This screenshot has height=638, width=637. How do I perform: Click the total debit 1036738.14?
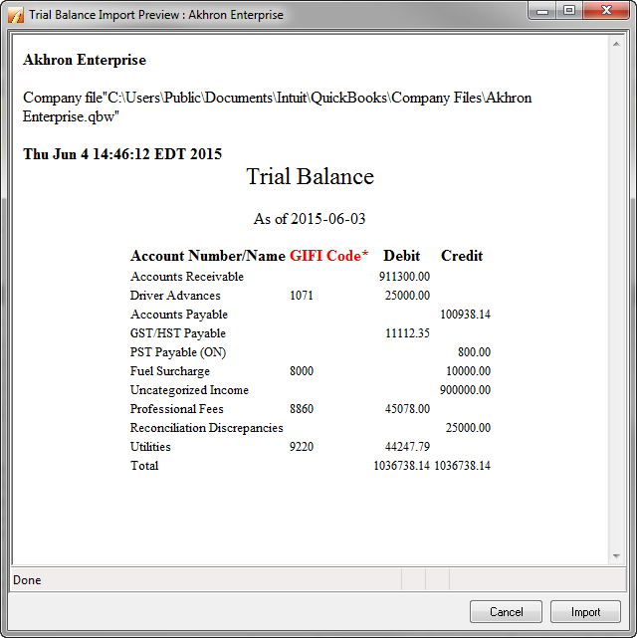tap(401, 466)
